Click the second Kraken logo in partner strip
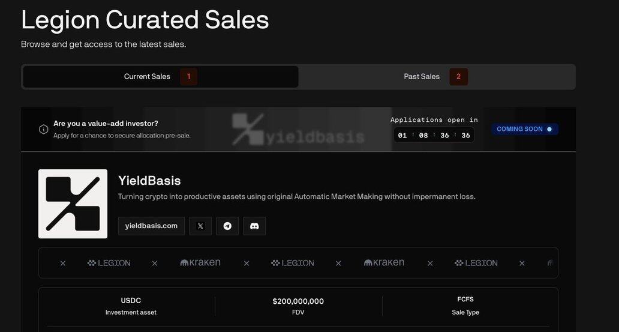This screenshot has height=332, width=619. coord(384,262)
